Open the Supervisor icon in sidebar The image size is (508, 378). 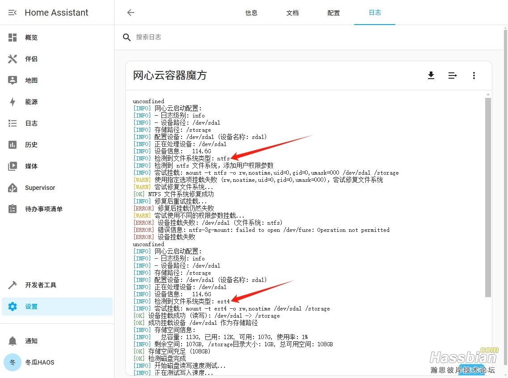[13, 188]
